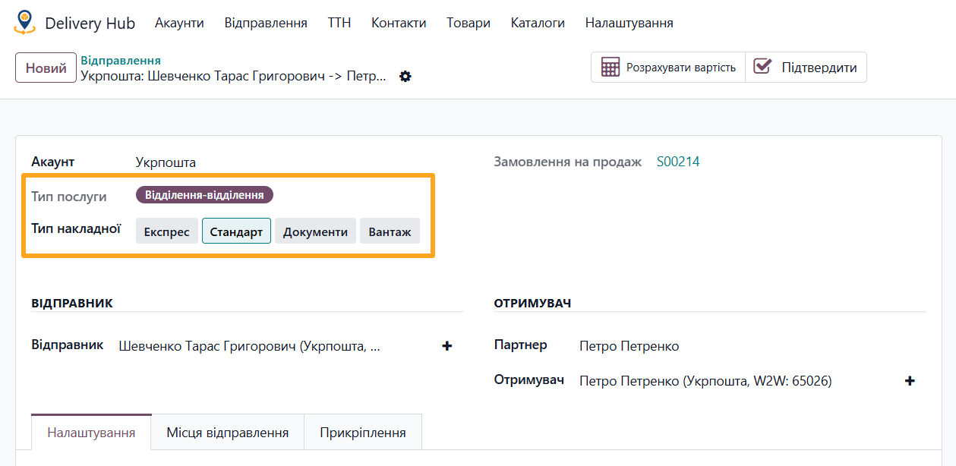Image resolution: width=956 pixels, height=466 pixels.
Task: Open the Каталоги menu
Action: (538, 23)
